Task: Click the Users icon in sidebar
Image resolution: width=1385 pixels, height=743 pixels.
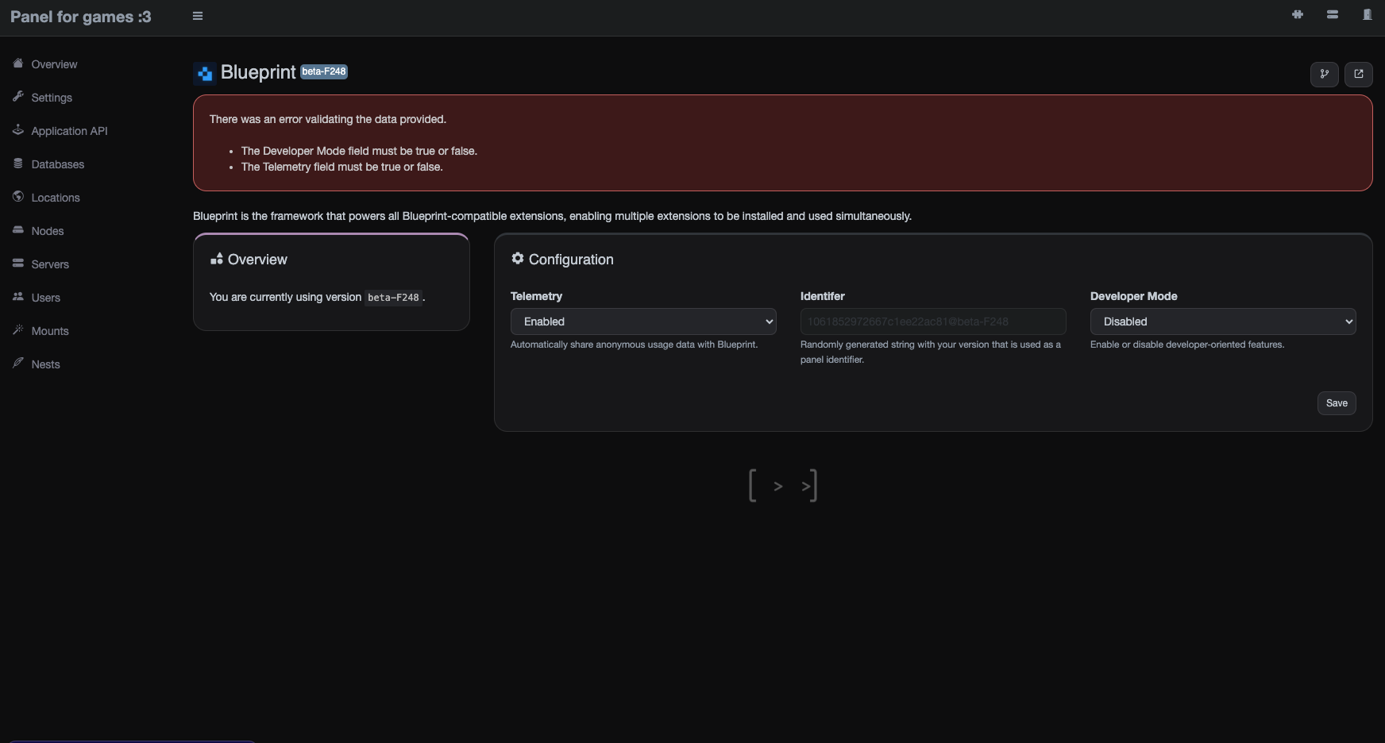Action: [18, 297]
